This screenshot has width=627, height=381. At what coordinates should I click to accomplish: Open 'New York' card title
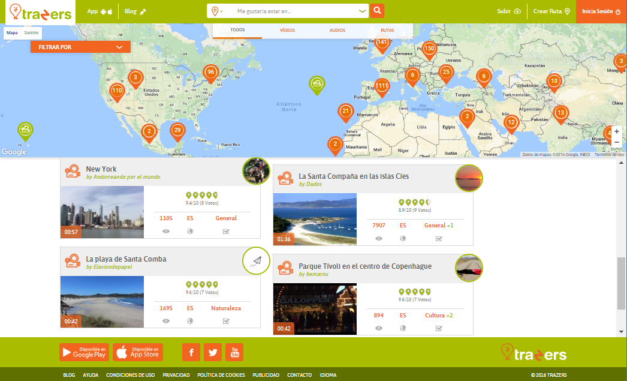[101, 169]
